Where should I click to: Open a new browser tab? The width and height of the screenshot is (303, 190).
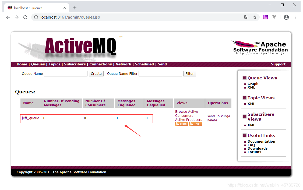pyautogui.click(x=75, y=8)
